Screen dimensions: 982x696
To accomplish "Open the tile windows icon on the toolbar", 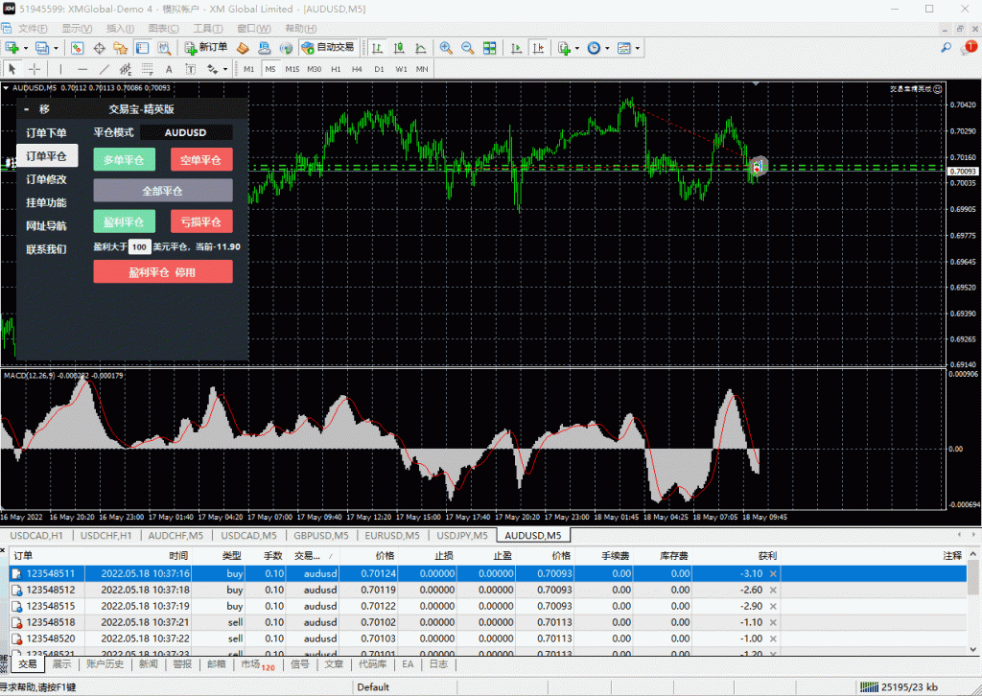I will (x=490, y=48).
